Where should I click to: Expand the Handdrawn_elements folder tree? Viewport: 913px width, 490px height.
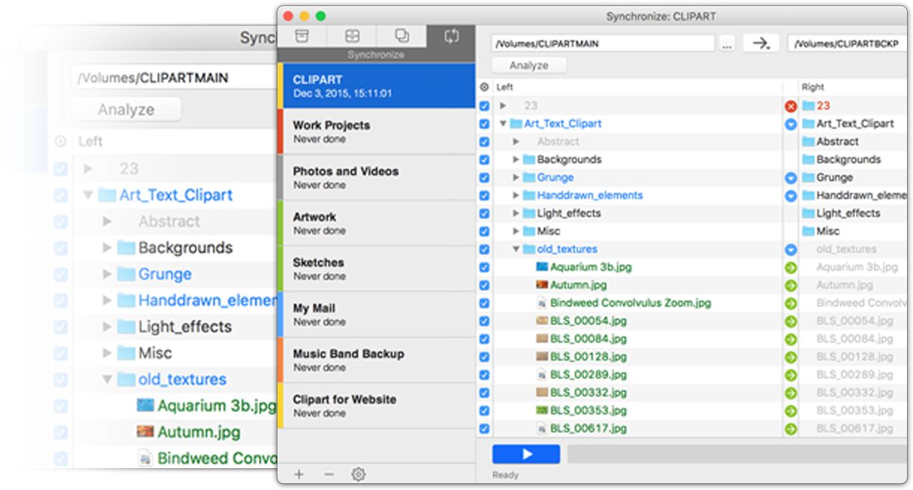516,196
